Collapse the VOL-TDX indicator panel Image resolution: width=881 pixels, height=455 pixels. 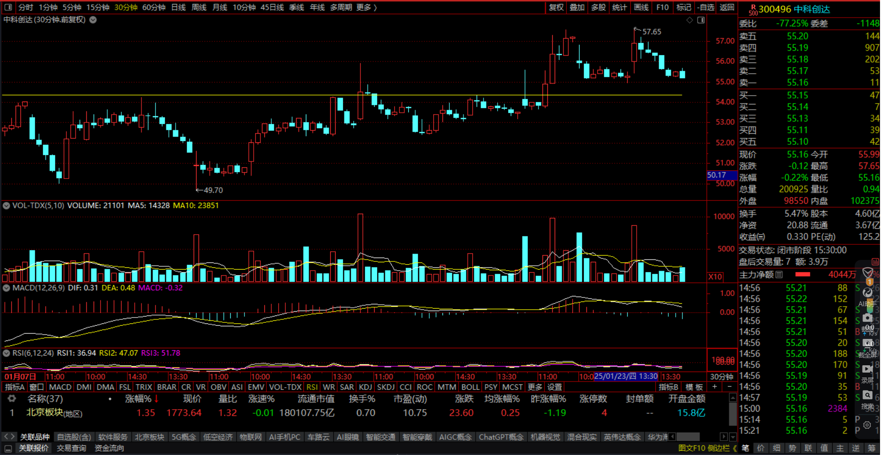coord(6,206)
